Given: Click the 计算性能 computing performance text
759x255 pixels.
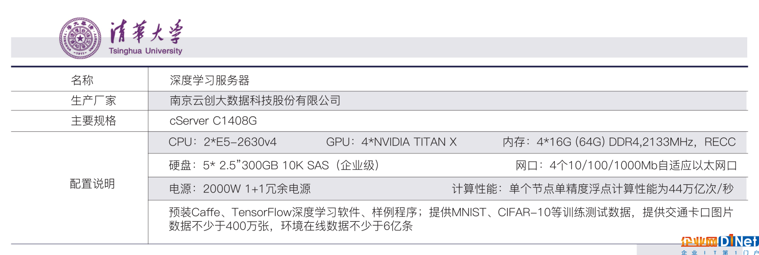Looking at the screenshot, I should click(593, 189).
